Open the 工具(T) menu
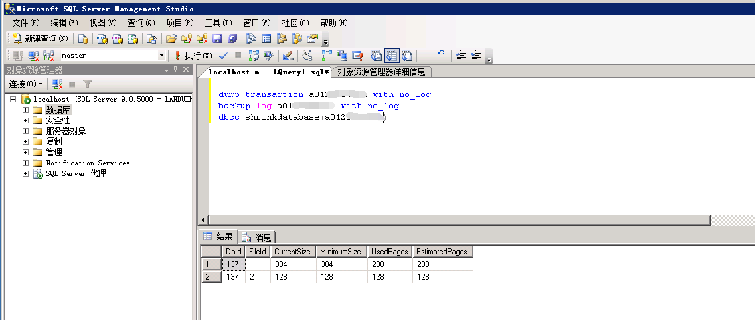The image size is (755, 320). (x=218, y=23)
